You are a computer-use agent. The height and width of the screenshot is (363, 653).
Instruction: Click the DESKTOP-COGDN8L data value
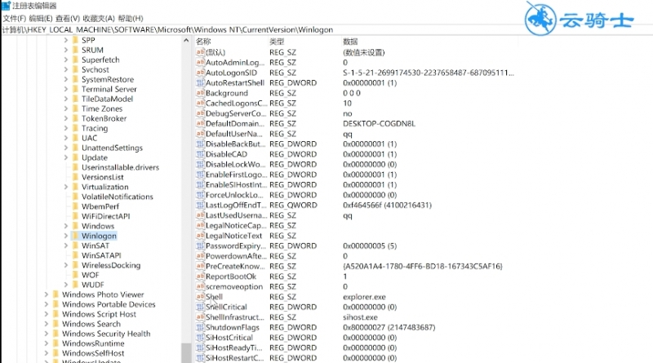[x=379, y=124]
